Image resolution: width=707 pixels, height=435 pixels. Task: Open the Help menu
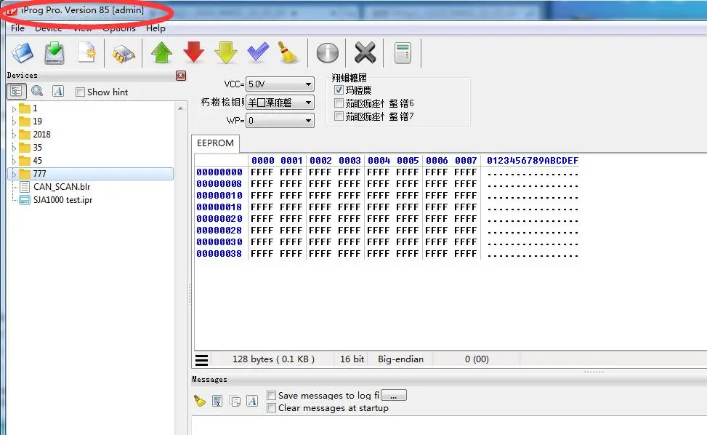click(x=155, y=28)
